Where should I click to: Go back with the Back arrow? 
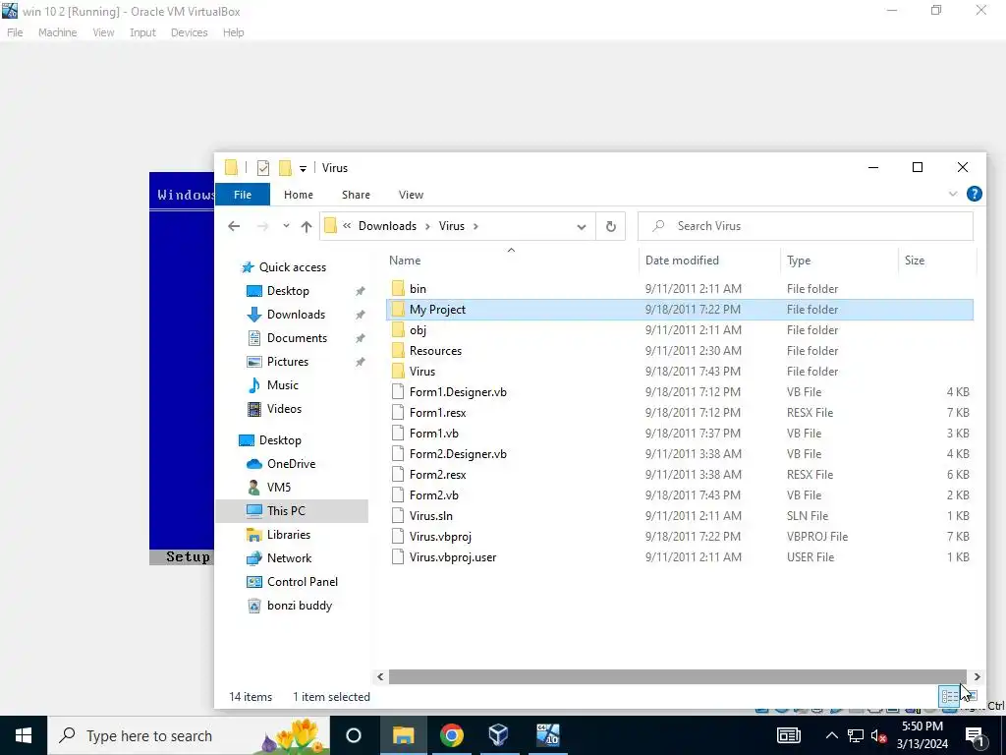coord(234,226)
